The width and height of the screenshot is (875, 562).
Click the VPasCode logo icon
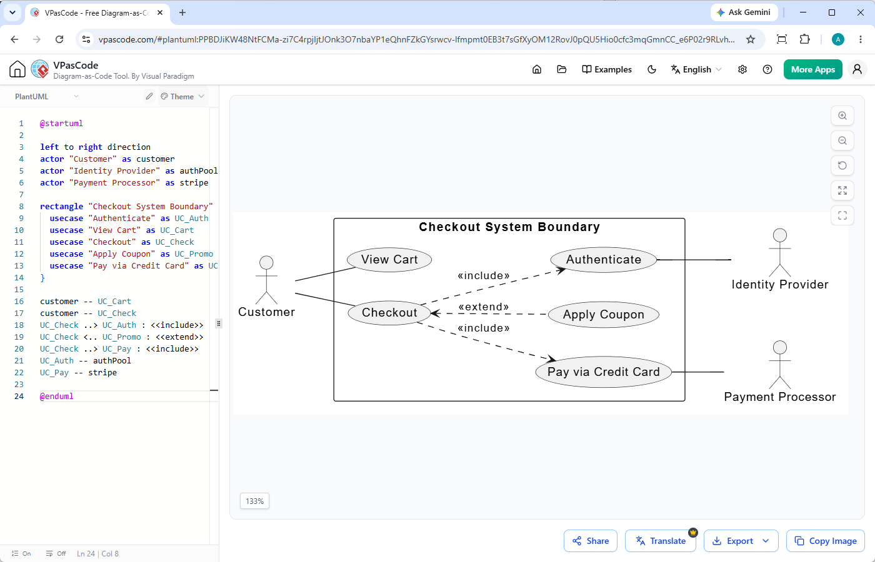[40, 69]
